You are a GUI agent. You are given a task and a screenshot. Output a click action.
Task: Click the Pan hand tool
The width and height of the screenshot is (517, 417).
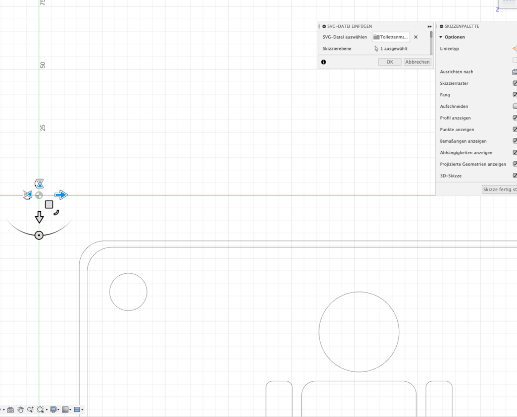pyautogui.click(x=21, y=409)
